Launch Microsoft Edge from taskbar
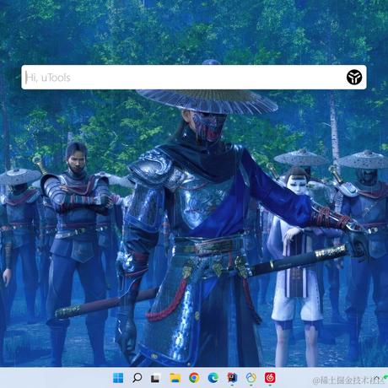The width and height of the screenshot is (388, 388). coord(213,378)
